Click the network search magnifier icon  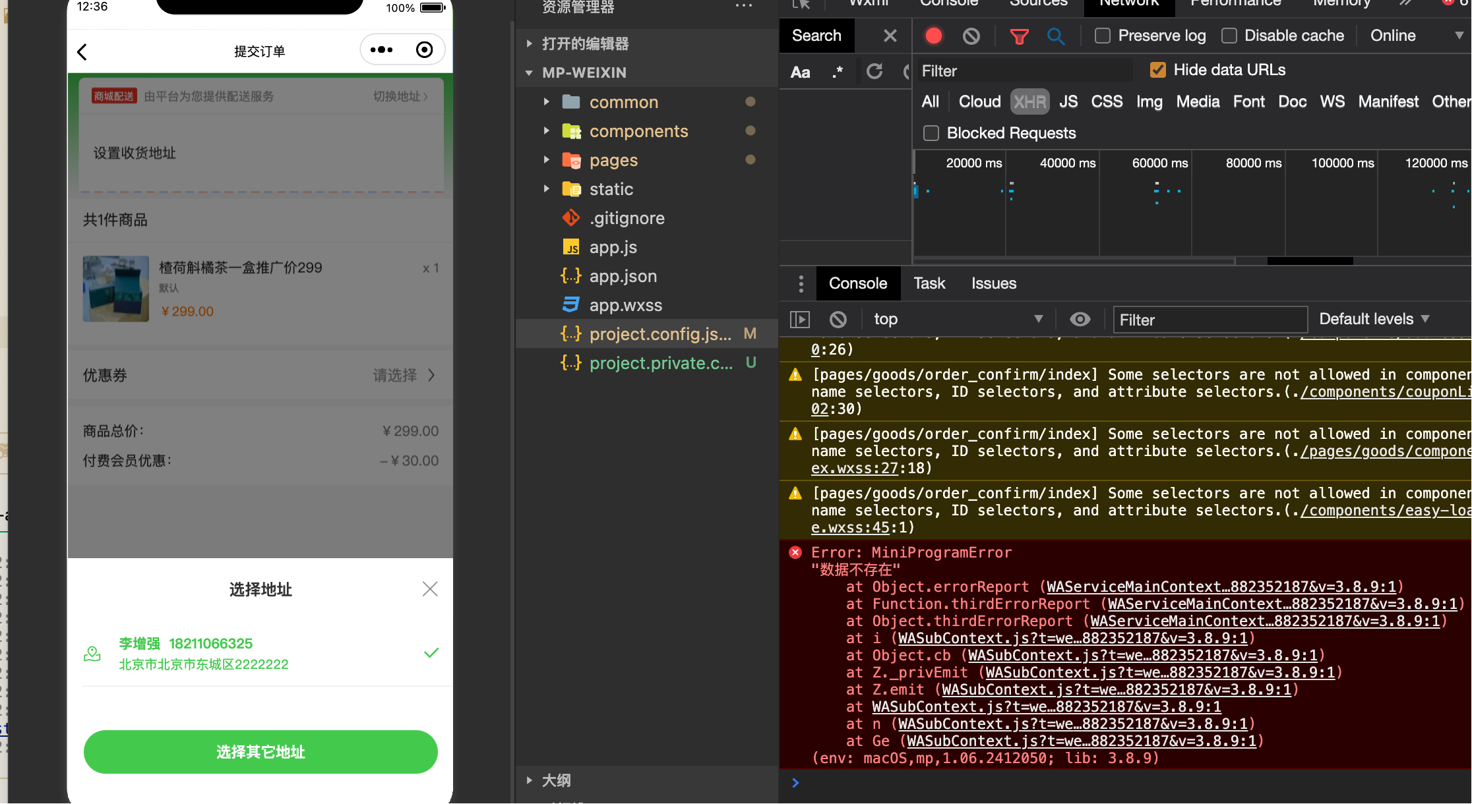[1056, 36]
